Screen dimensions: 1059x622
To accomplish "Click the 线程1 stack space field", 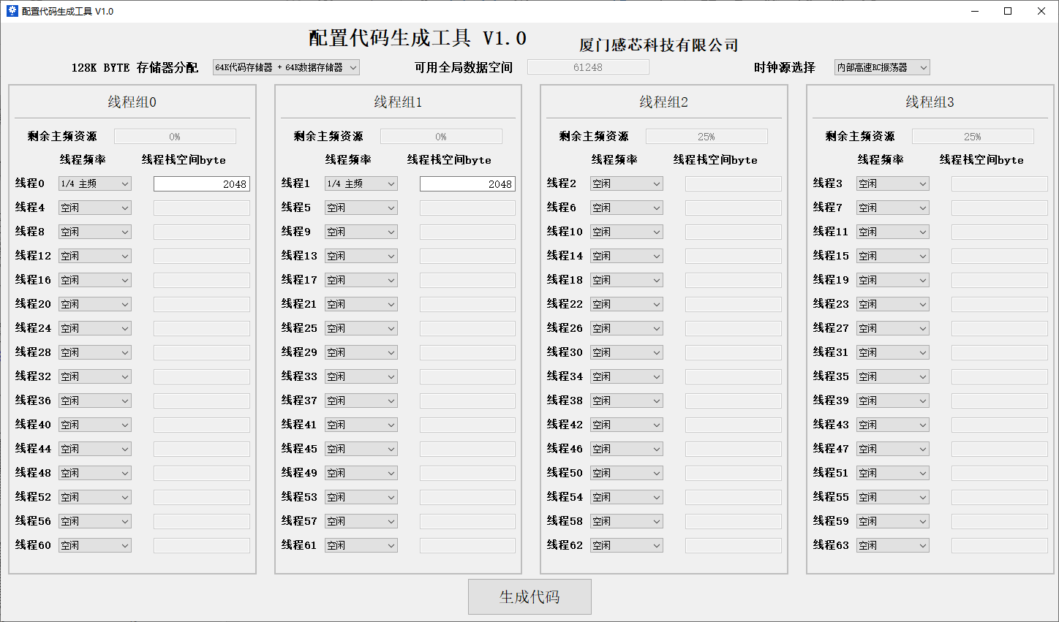I will pyautogui.click(x=467, y=184).
